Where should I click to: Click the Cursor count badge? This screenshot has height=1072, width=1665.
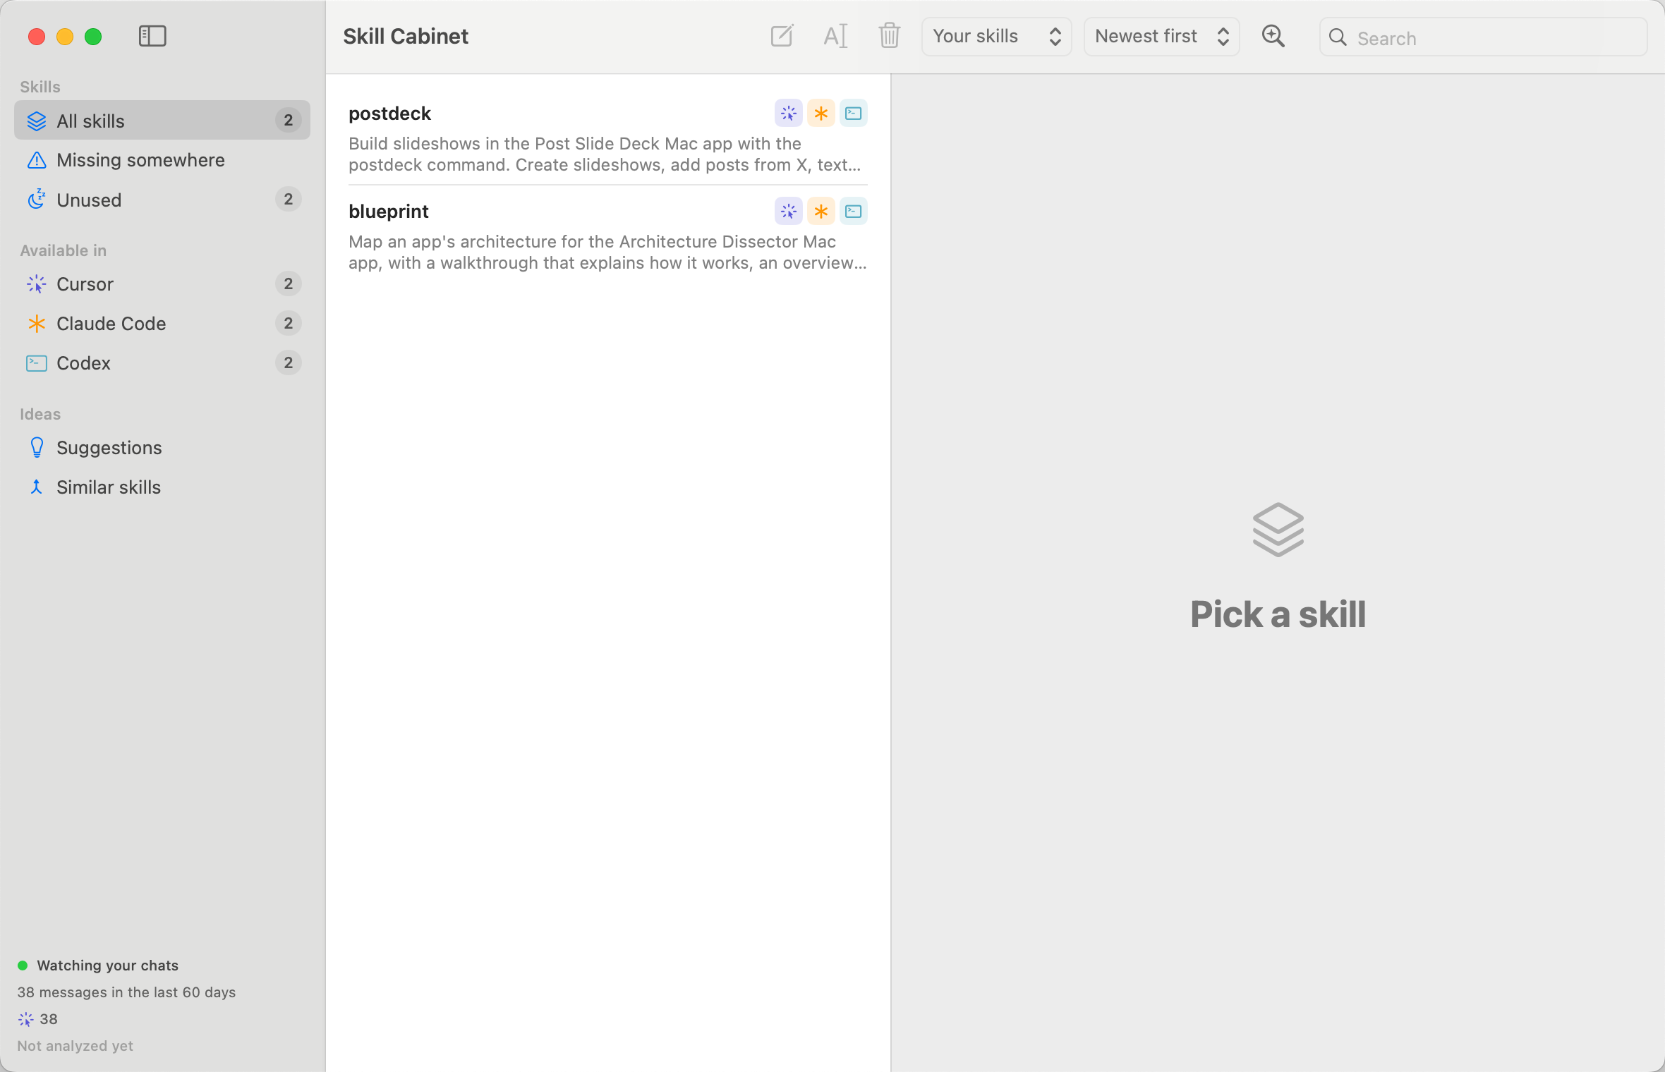288,284
